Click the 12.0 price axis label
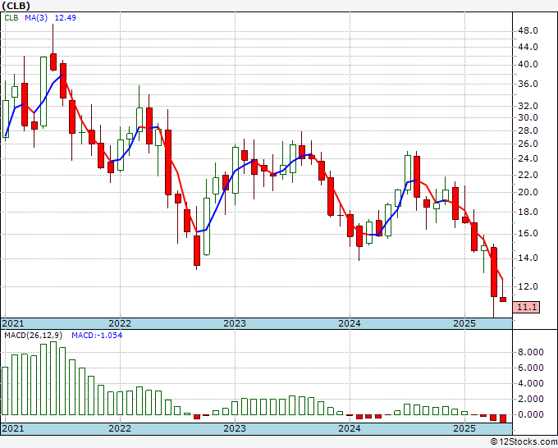 528,287
